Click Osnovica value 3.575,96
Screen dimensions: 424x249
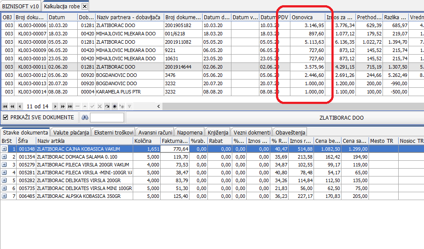(307, 67)
